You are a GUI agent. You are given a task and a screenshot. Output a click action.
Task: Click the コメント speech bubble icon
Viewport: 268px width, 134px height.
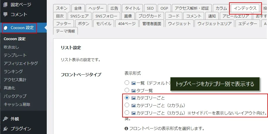click(x=6, y=14)
